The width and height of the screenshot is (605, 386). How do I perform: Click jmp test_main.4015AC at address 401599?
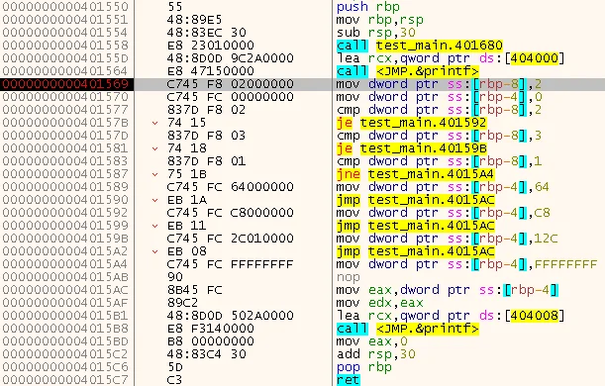416,226
